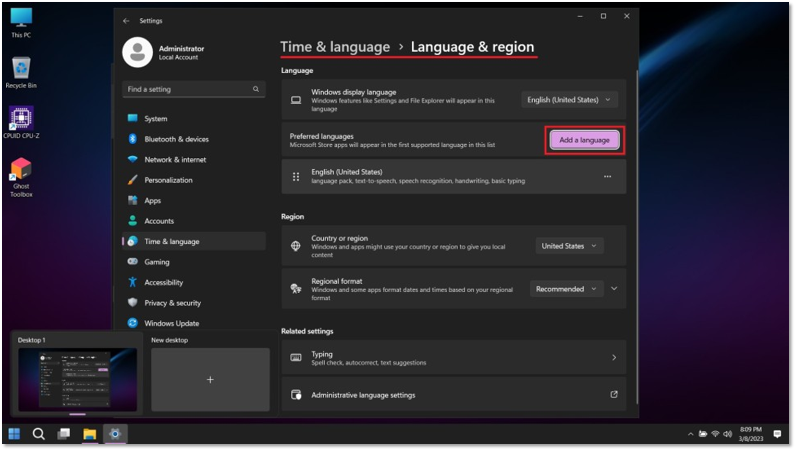The width and height of the screenshot is (796, 451).
Task: Open Typing related settings
Action: click(454, 358)
